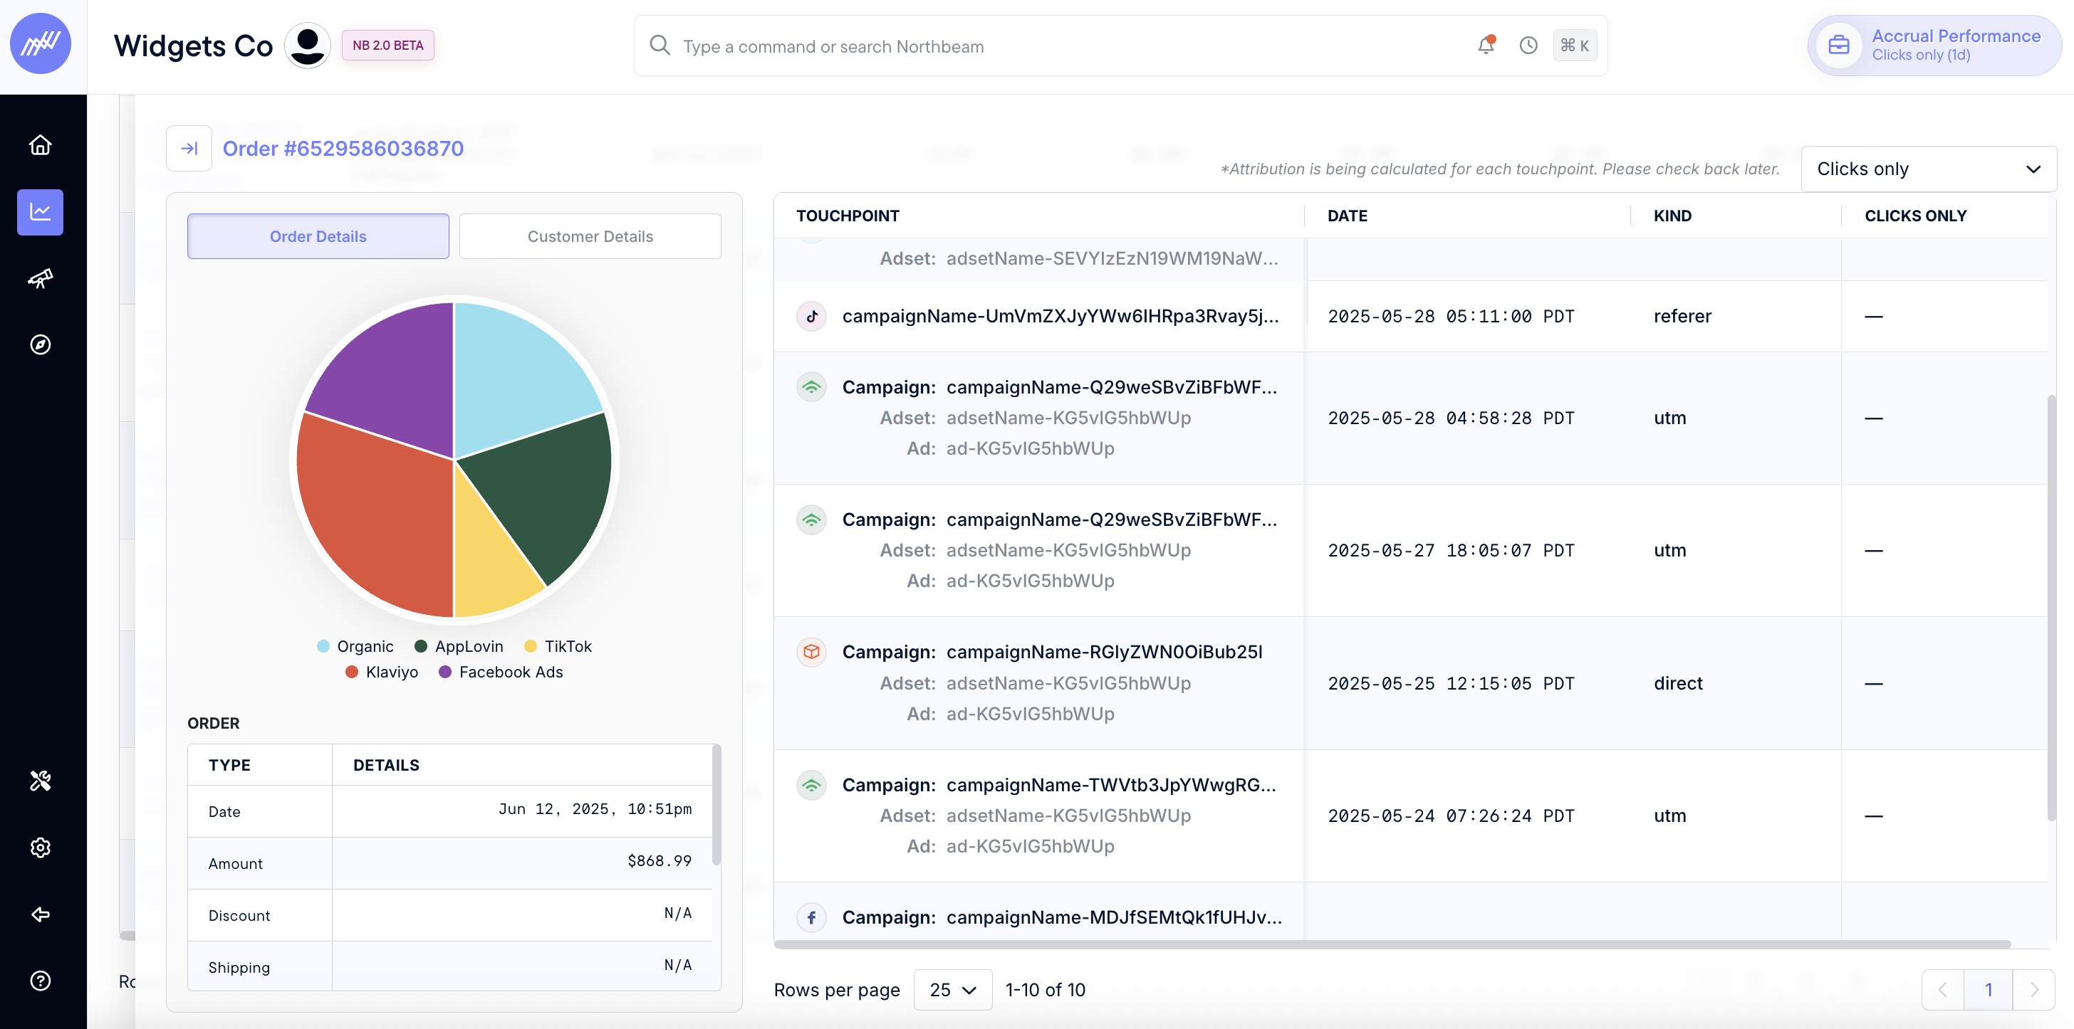Open the analytics chart sidebar icon

click(41, 211)
